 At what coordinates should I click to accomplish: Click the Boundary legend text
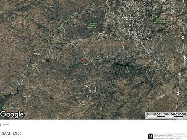[6, 124]
